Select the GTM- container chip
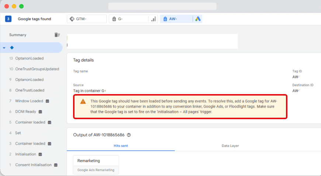321x176 pixels. (x=87, y=19)
